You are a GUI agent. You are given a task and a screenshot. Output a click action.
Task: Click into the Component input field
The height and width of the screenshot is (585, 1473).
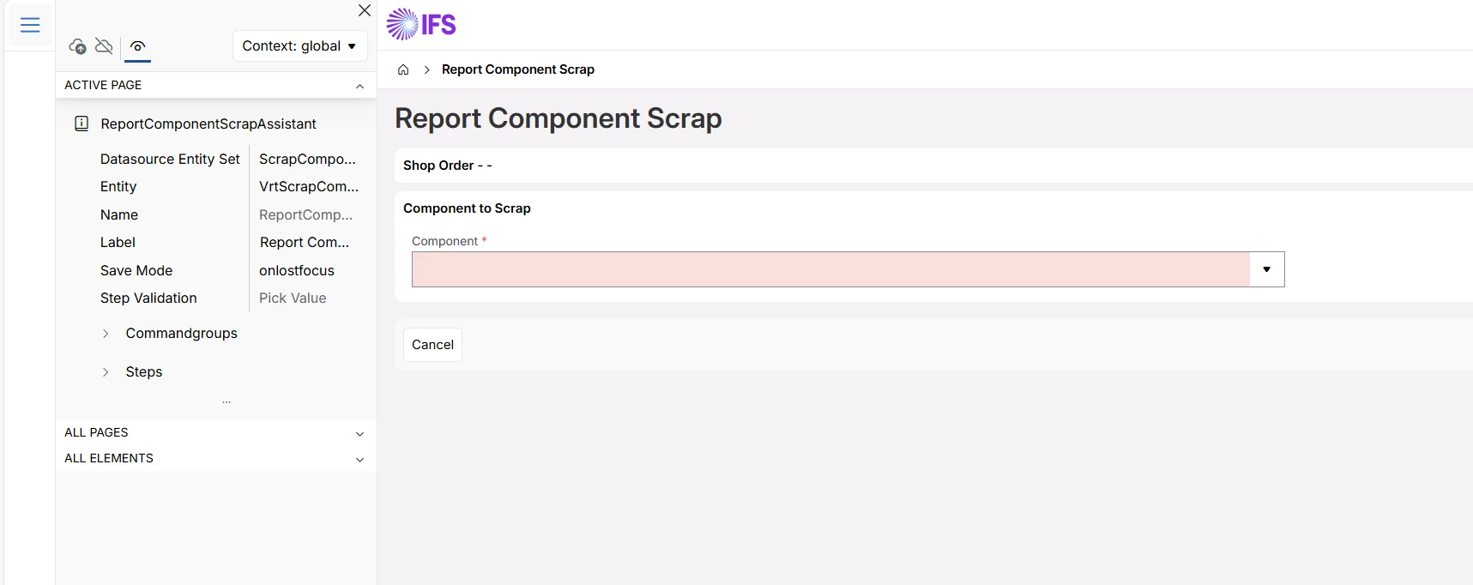830,269
